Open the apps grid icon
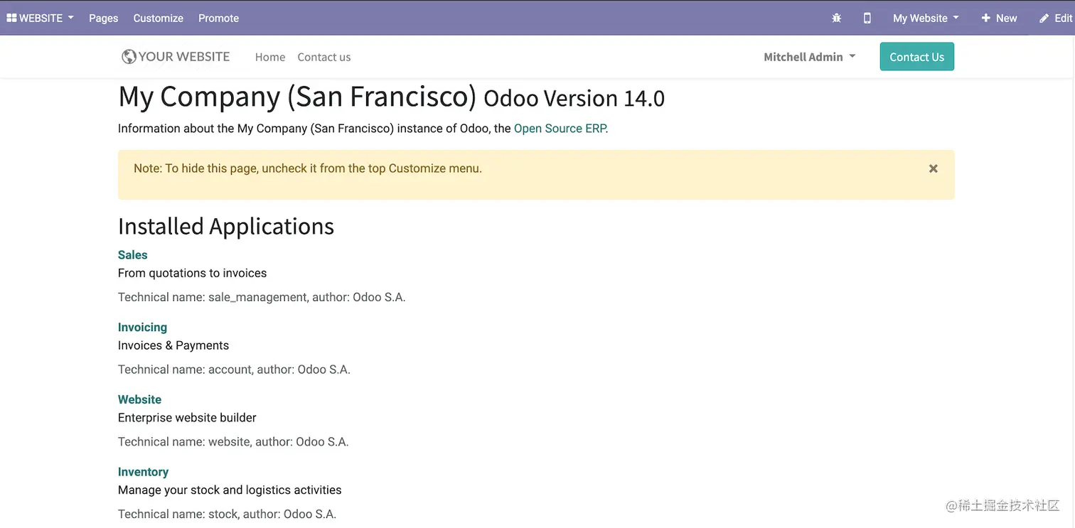The image size is (1075, 528). click(x=11, y=18)
